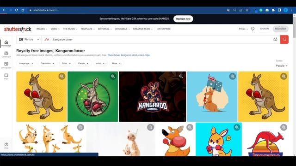Open the plush toy kangaroo thumbnail

point(121,139)
